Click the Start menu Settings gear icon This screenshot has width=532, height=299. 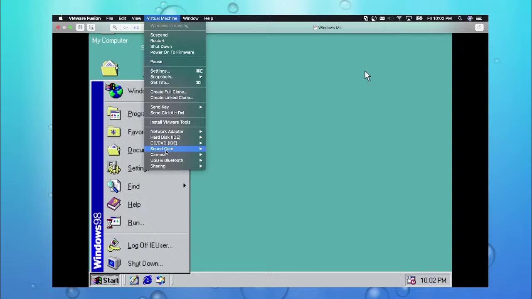pos(114,168)
